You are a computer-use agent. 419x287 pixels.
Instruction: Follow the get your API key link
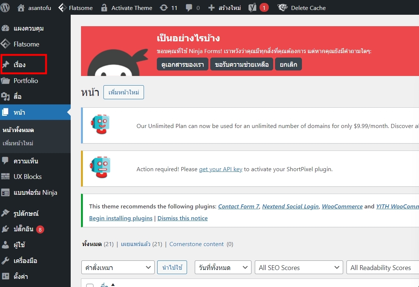220,169
